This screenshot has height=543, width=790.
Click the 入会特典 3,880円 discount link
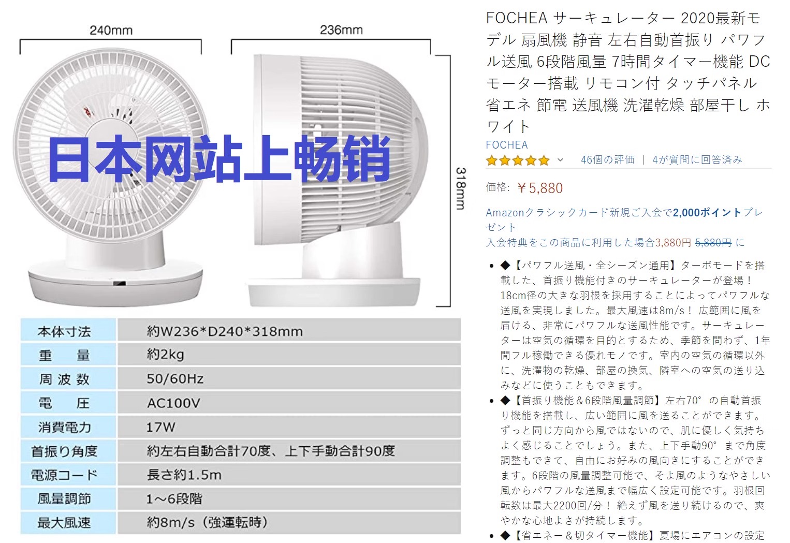(615, 242)
